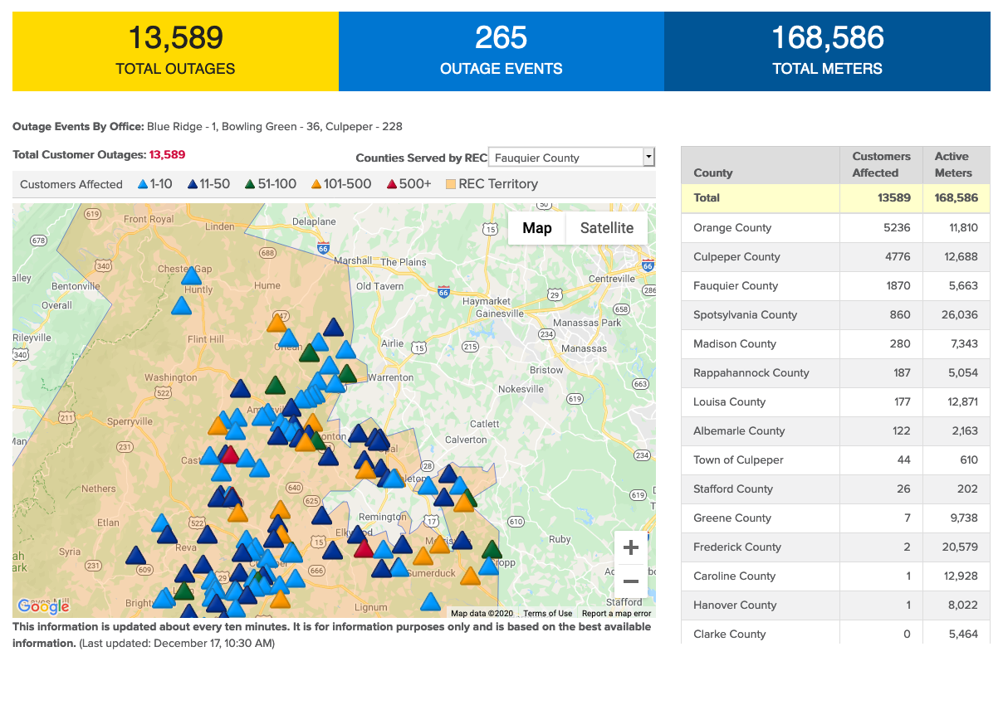Screen dimensions: 1003x705
Task: Zoom in with the map plus button
Action: point(630,547)
